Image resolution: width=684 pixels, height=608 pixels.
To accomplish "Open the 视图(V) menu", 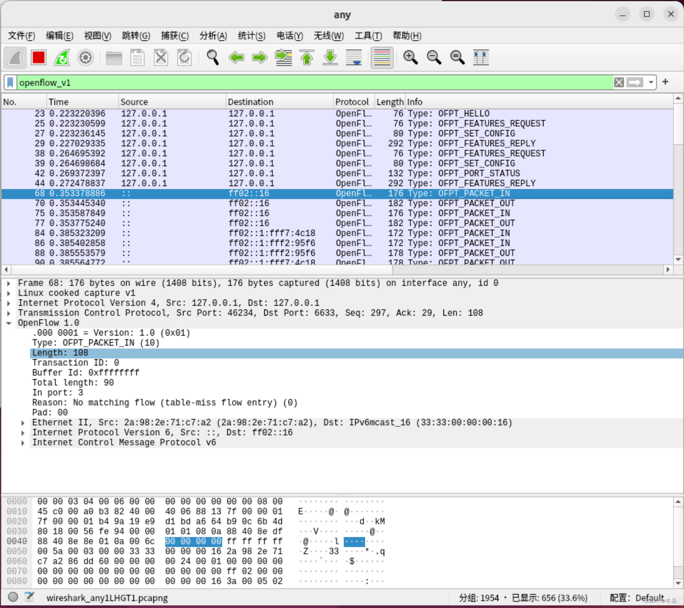I will pyautogui.click(x=98, y=36).
